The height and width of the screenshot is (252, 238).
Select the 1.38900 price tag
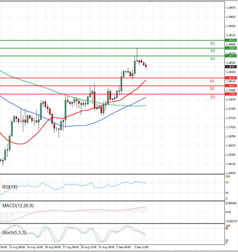pyautogui.click(x=231, y=48)
